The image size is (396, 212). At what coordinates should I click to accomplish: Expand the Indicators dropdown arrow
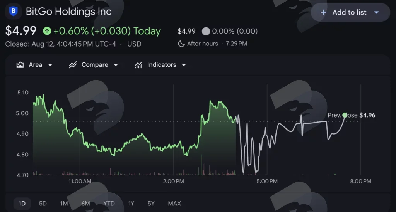(x=184, y=65)
